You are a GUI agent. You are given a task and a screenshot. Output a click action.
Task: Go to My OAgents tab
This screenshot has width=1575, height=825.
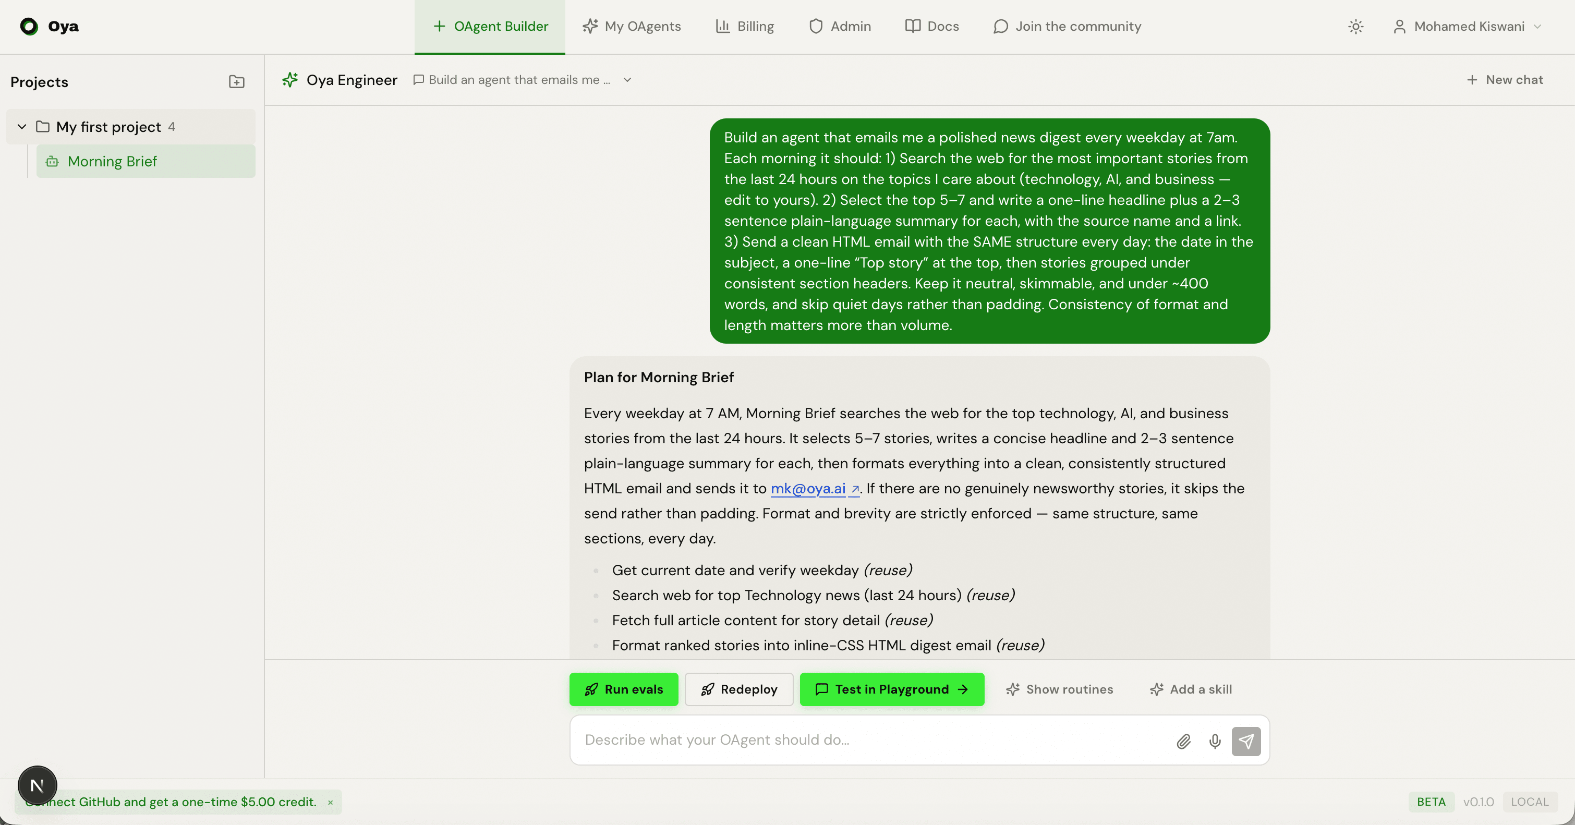coord(632,26)
